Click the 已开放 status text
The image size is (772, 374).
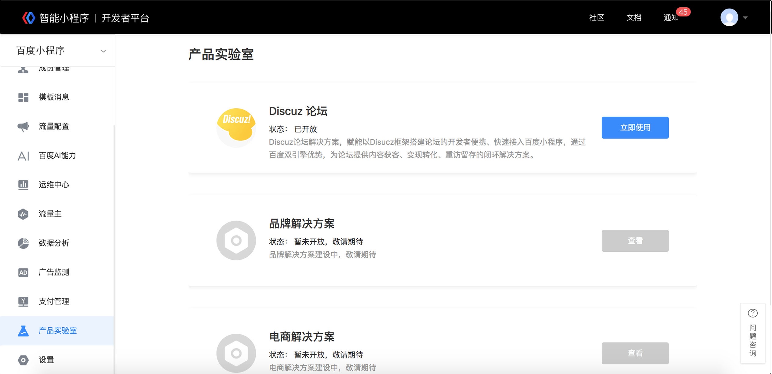point(305,129)
